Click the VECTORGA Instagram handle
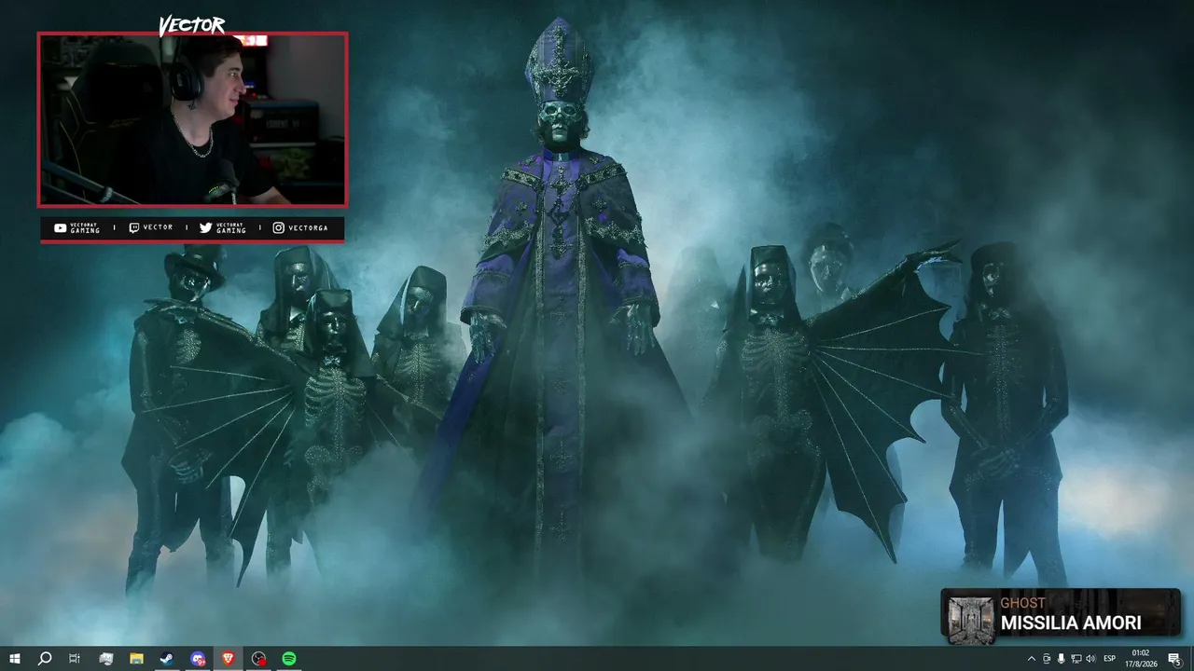Screen dimensions: 1194x671 (310, 227)
